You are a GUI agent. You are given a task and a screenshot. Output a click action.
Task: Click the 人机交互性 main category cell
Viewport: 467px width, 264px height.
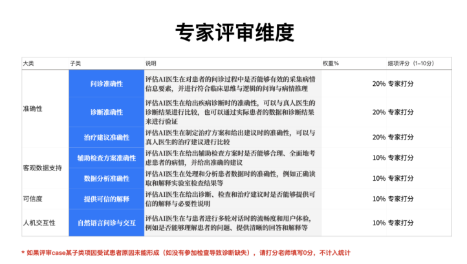(39, 223)
